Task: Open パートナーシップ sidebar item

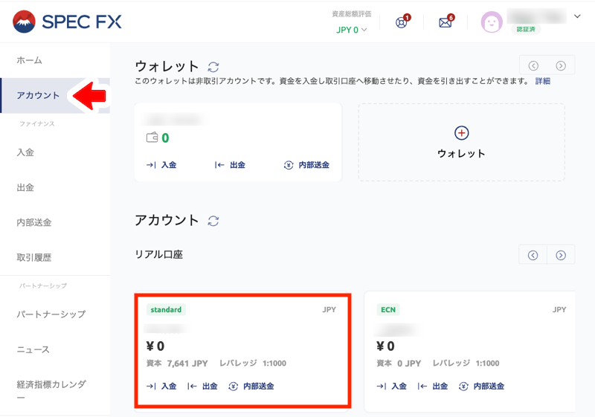Action: (51, 314)
